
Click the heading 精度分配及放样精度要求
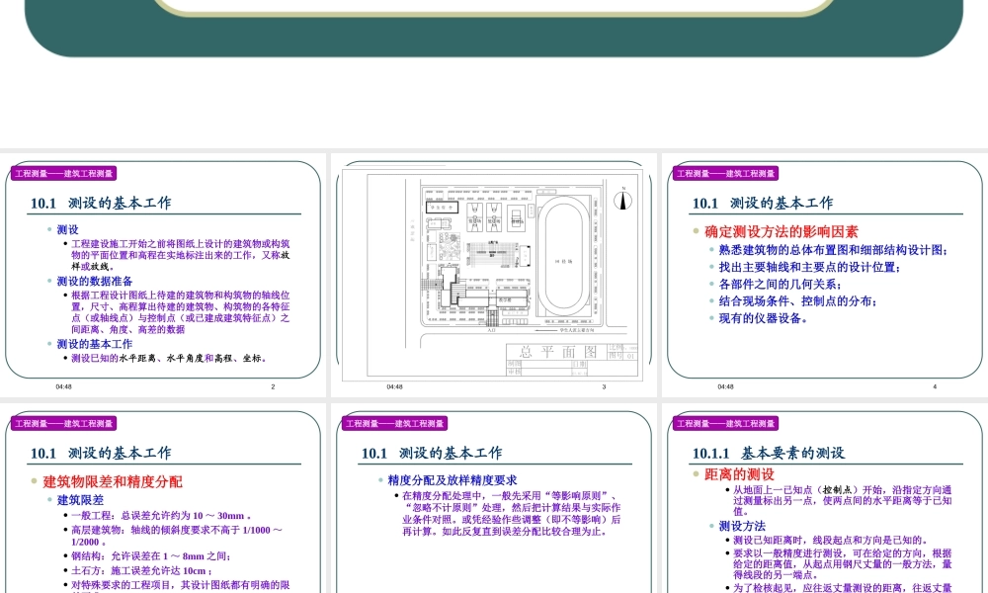pyautogui.click(x=453, y=480)
